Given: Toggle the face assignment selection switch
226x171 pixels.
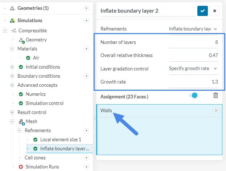Looking at the screenshot, I should pos(193,95).
